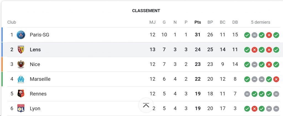The width and height of the screenshot is (283, 116).
Task: Click the scroll-to-top arrow button
Action: point(146,105)
